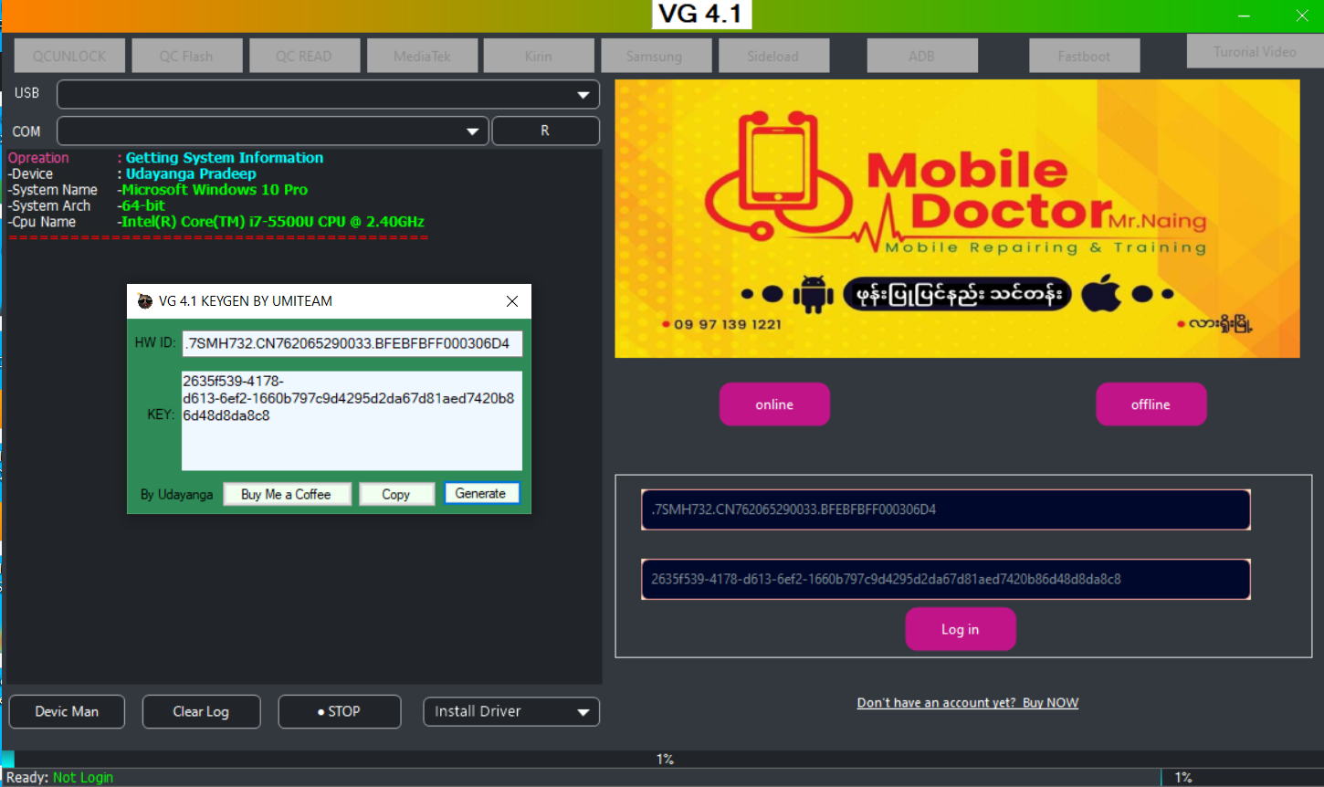Click the Generate button
1324x787 pixels.
point(481,493)
